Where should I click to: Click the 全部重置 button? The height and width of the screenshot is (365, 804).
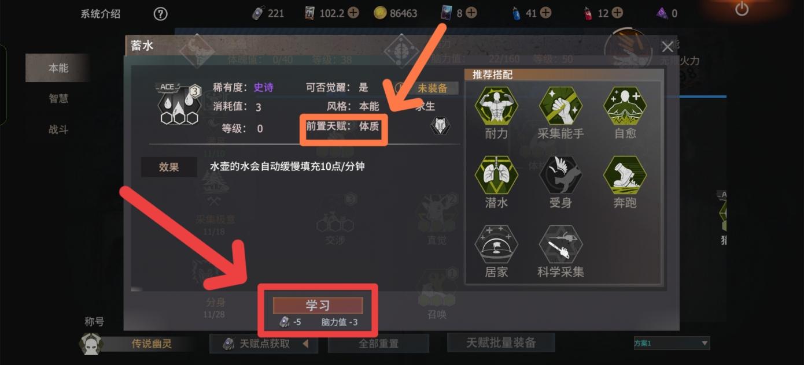click(378, 344)
